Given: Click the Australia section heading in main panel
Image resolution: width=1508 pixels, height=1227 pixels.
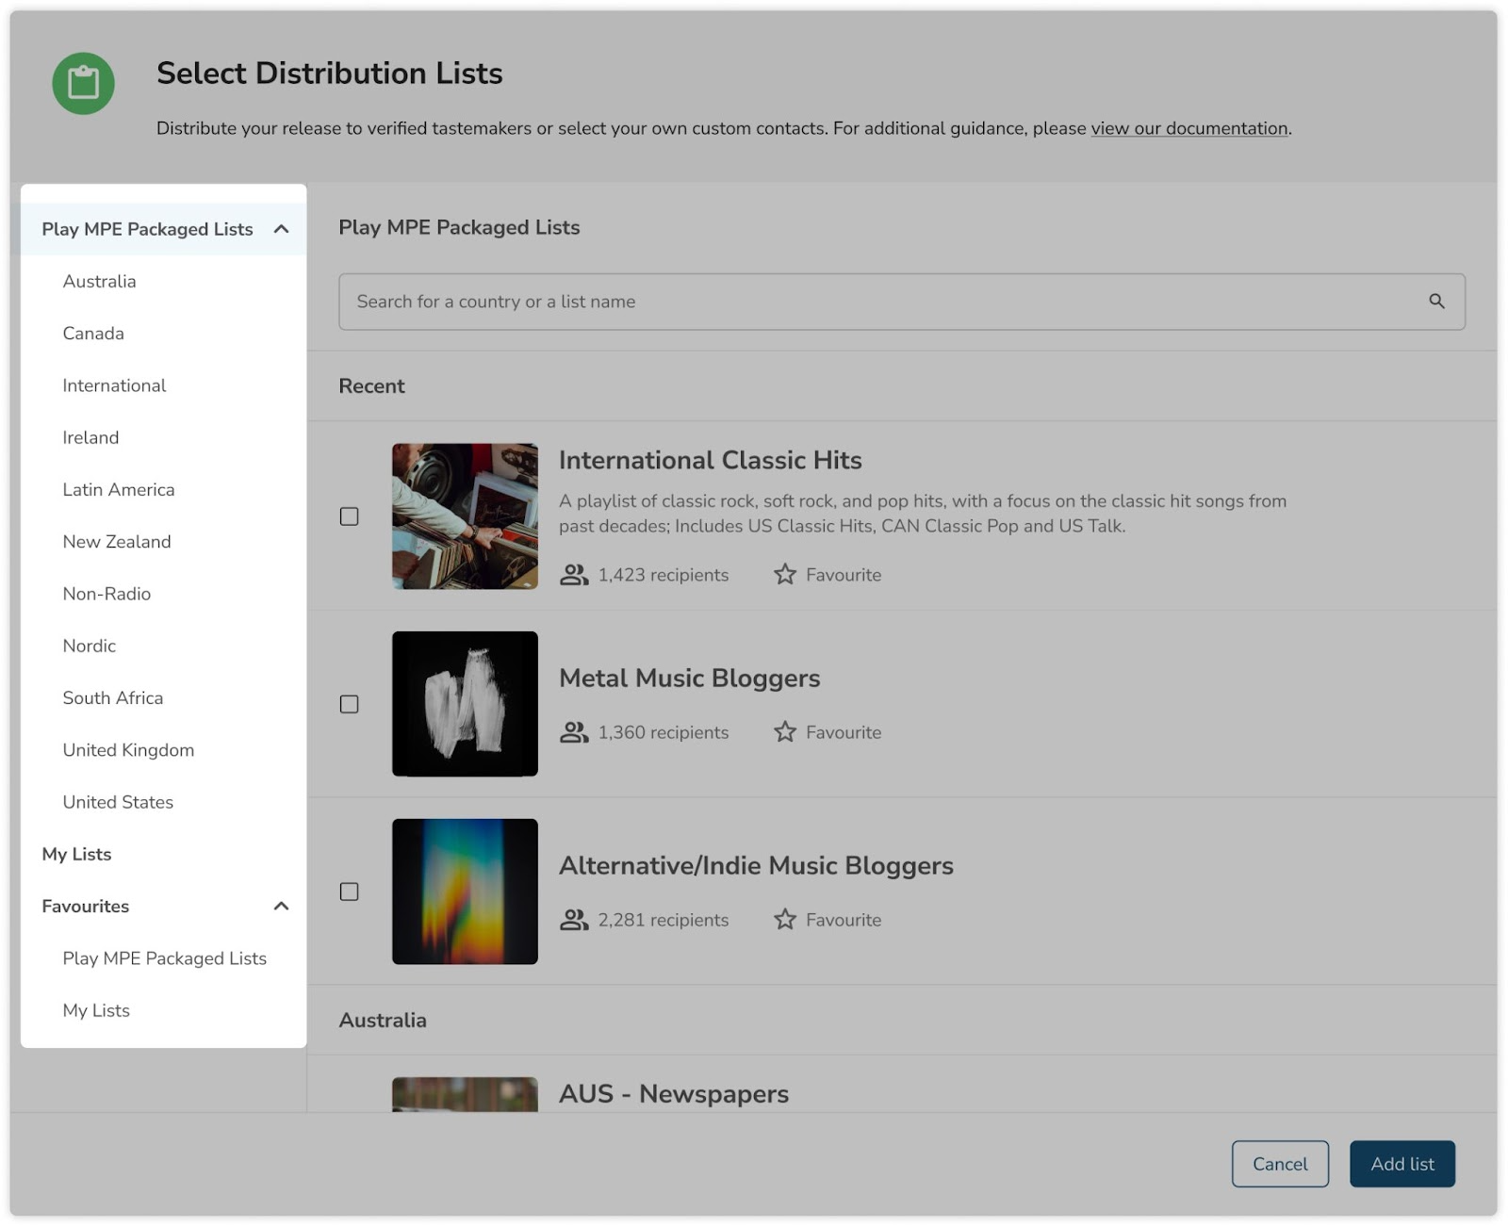Looking at the screenshot, I should [x=383, y=1020].
